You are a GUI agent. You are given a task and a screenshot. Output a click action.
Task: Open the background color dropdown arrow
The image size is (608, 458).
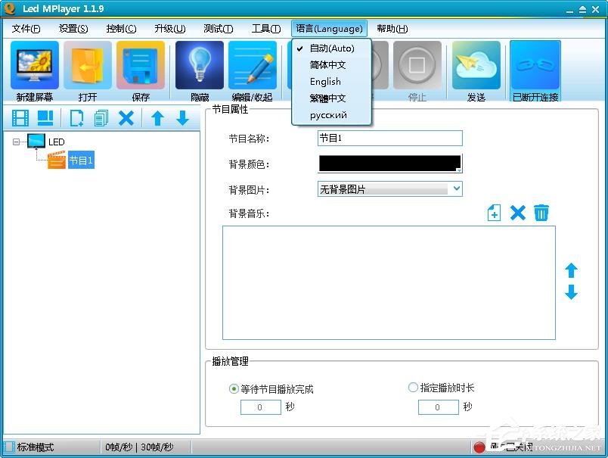click(459, 170)
